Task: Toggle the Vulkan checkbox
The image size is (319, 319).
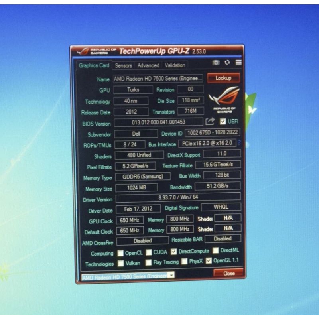Action: point(121,263)
